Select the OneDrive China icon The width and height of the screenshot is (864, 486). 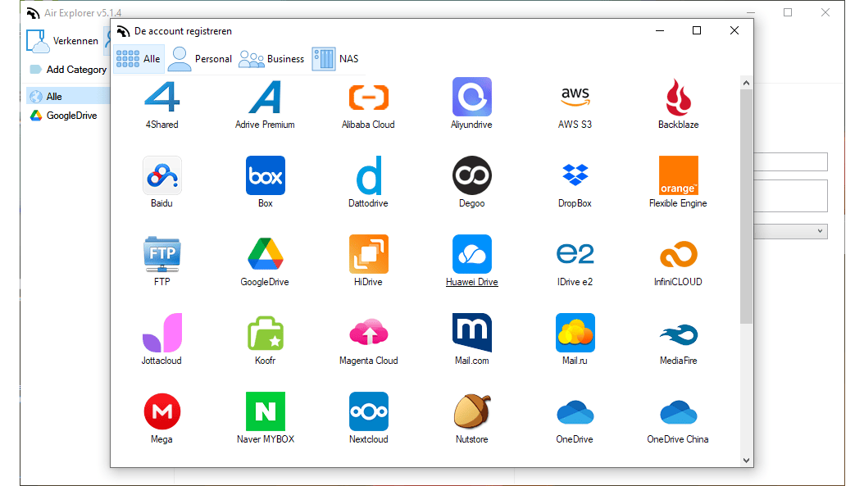[678, 412]
